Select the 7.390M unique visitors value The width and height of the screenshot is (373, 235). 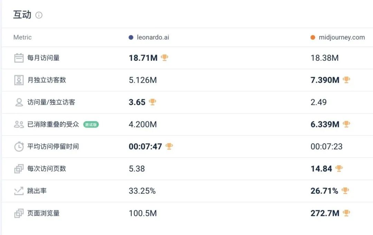(325, 80)
